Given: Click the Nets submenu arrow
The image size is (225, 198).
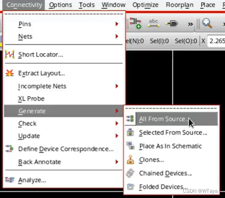Looking at the screenshot, I should coord(117,36).
